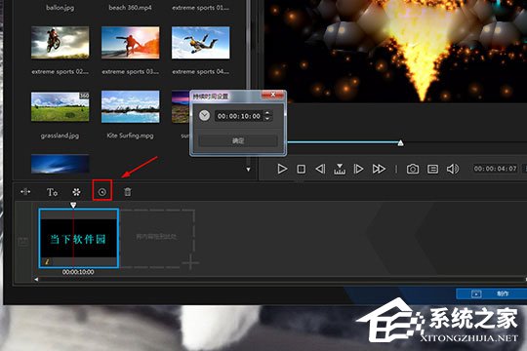Click the Fast forward button

pyautogui.click(x=379, y=169)
